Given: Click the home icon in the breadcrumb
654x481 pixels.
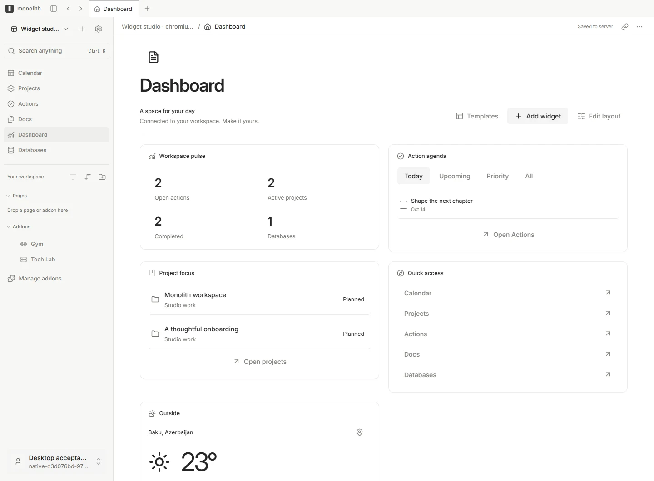Looking at the screenshot, I should [x=208, y=27].
